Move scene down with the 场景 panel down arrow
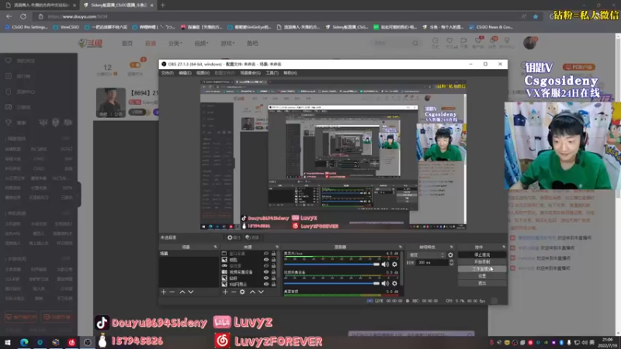The width and height of the screenshot is (621, 349). click(191, 292)
